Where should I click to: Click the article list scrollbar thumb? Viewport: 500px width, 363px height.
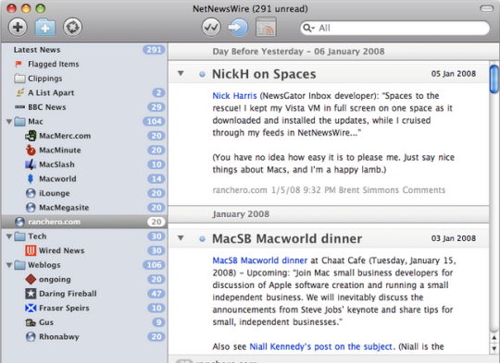click(494, 79)
